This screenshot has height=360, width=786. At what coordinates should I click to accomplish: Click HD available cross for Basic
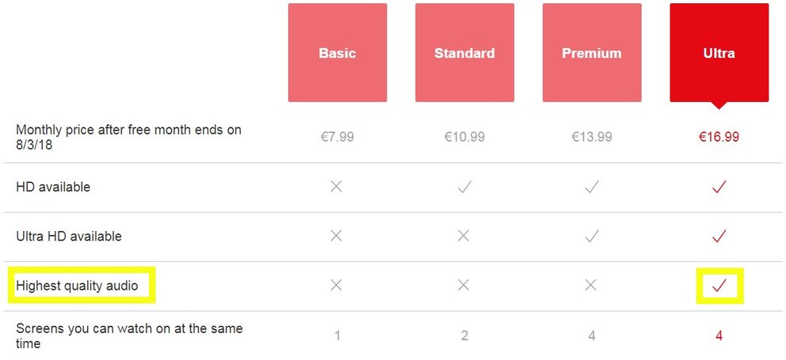point(337,187)
